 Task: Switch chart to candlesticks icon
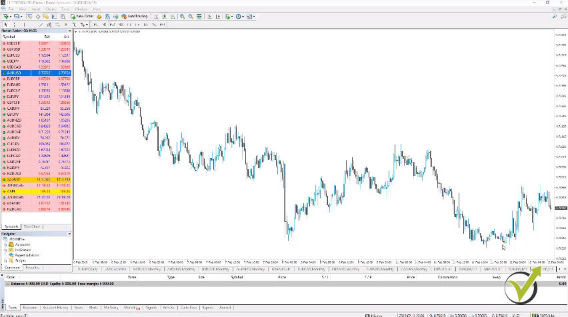pos(165,16)
